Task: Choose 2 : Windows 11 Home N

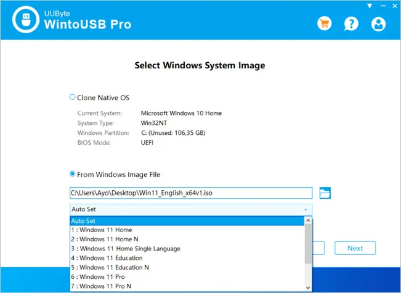Action: click(x=187, y=239)
